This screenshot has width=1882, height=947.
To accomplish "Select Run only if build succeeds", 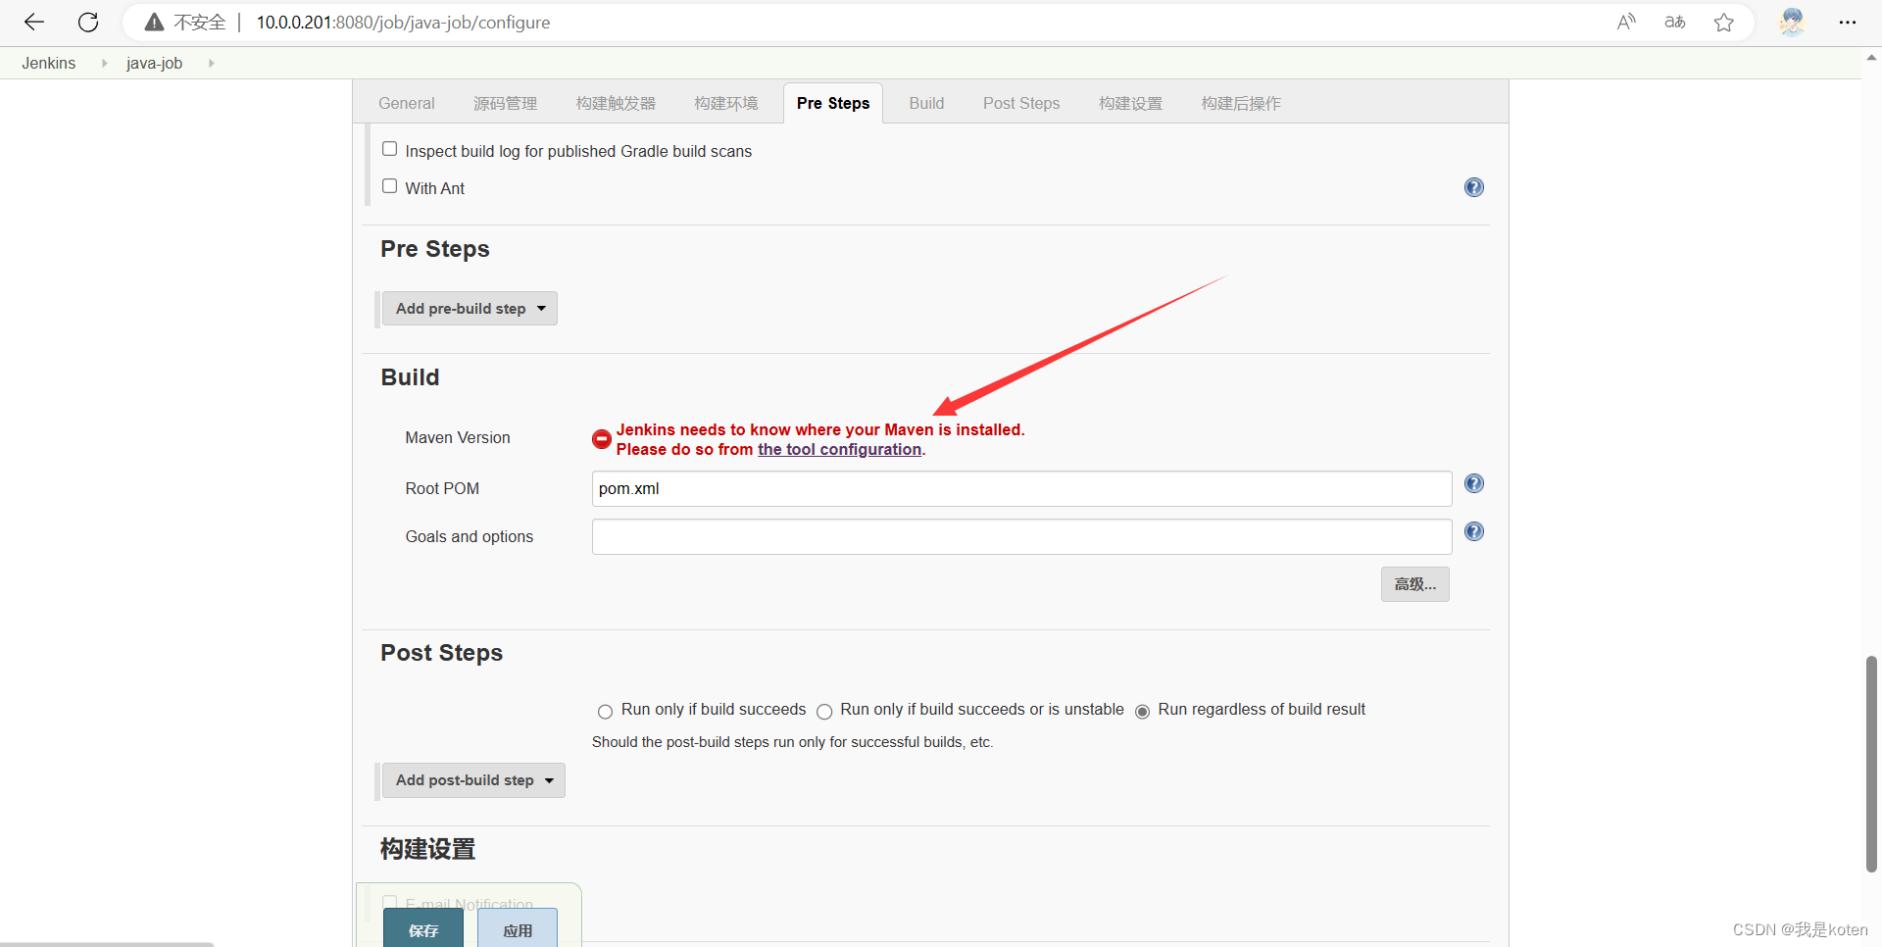I will pyautogui.click(x=605, y=712).
